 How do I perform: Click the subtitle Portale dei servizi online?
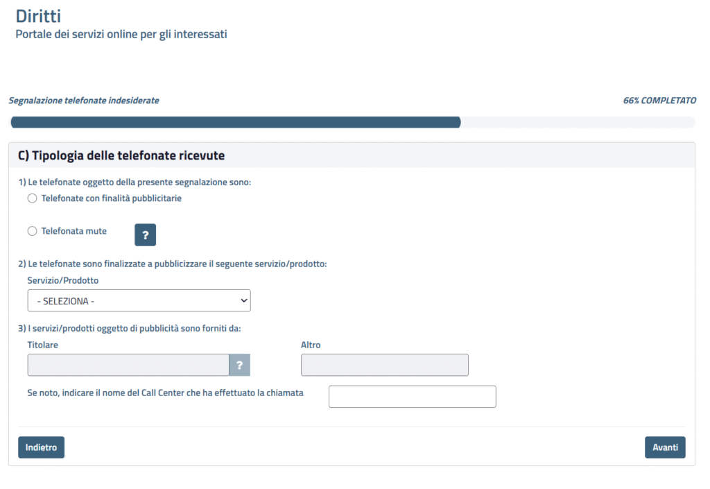pyautogui.click(x=121, y=32)
